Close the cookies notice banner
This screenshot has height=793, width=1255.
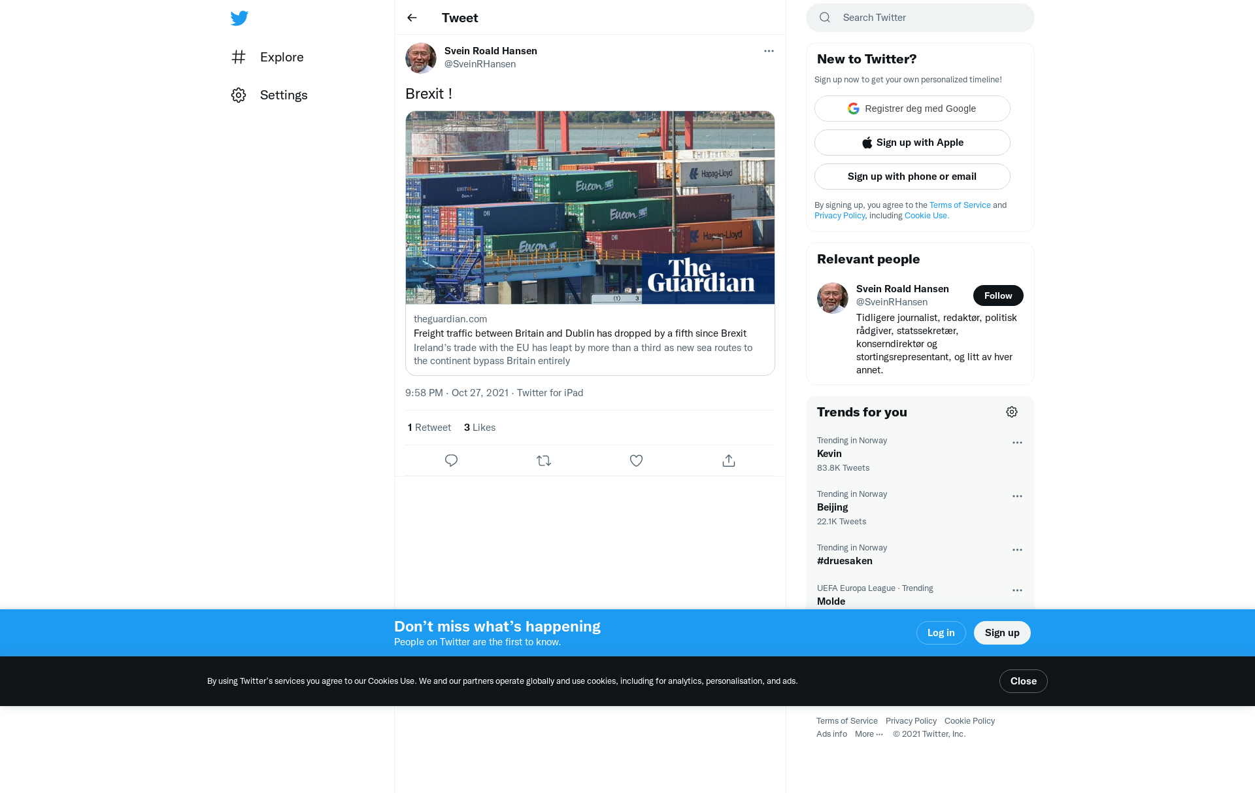[1023, 681]
